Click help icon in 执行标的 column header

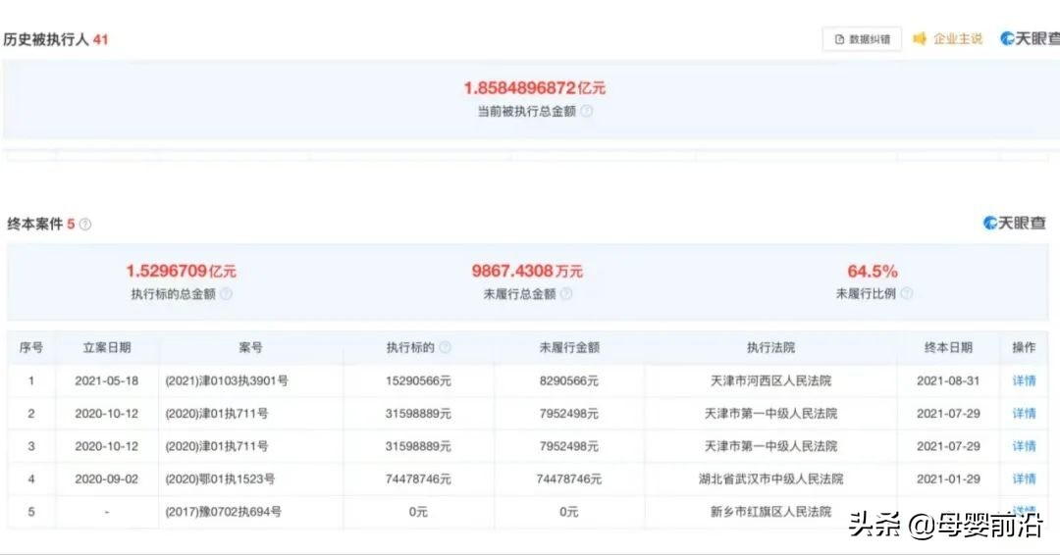click(445, 347)
